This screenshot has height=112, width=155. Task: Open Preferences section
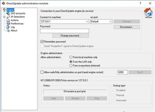(x=17, y=24)
